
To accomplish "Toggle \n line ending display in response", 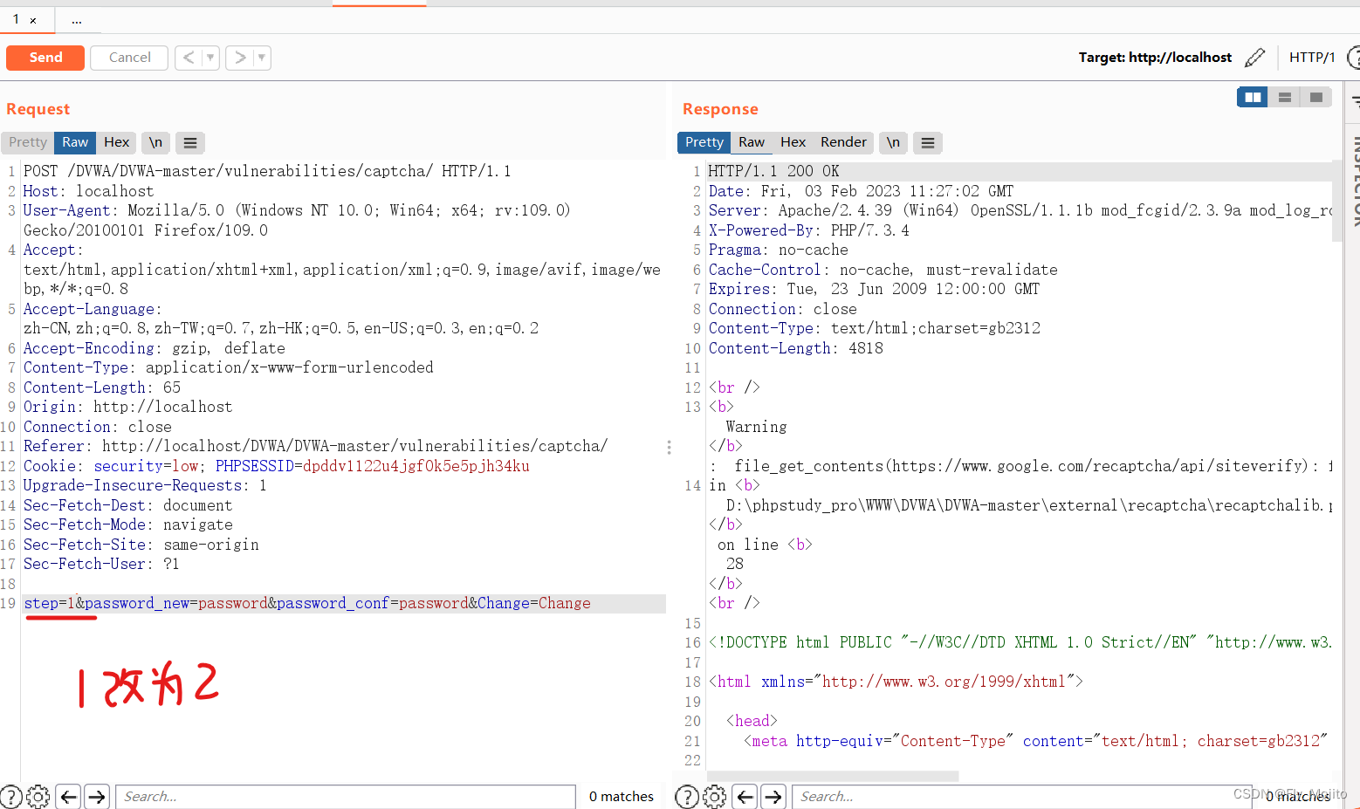I will [x=892, y=142].
